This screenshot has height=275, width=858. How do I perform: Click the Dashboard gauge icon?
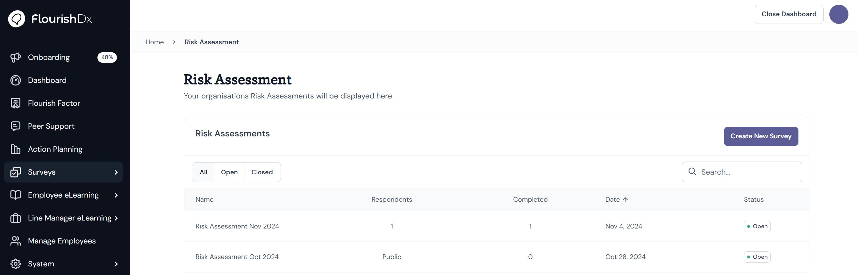(x=15, y=80)
